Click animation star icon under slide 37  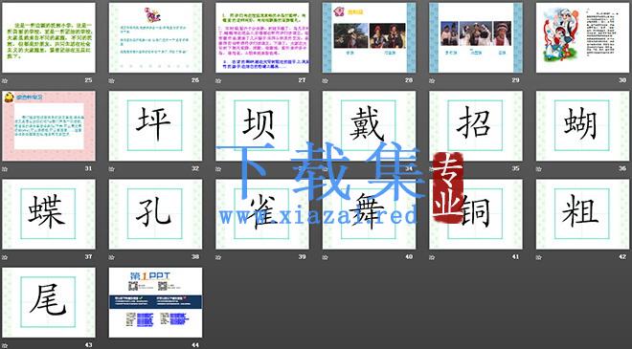coord(5,257)
